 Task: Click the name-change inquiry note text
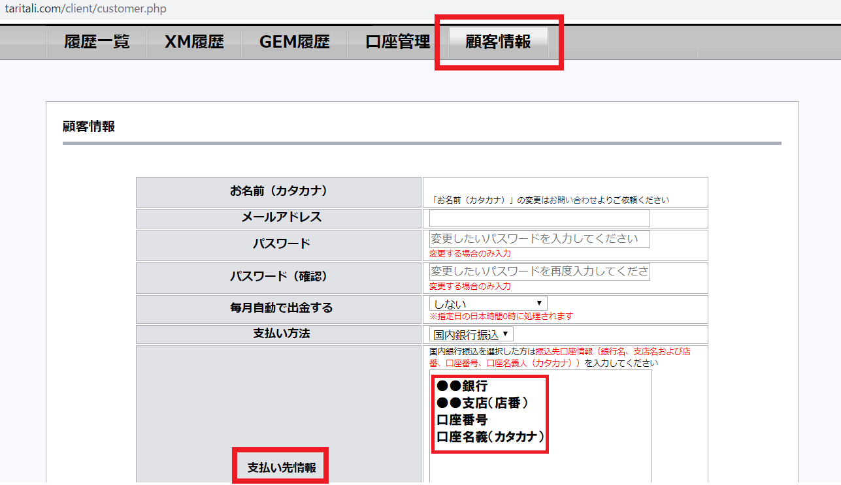coord(550,200)
